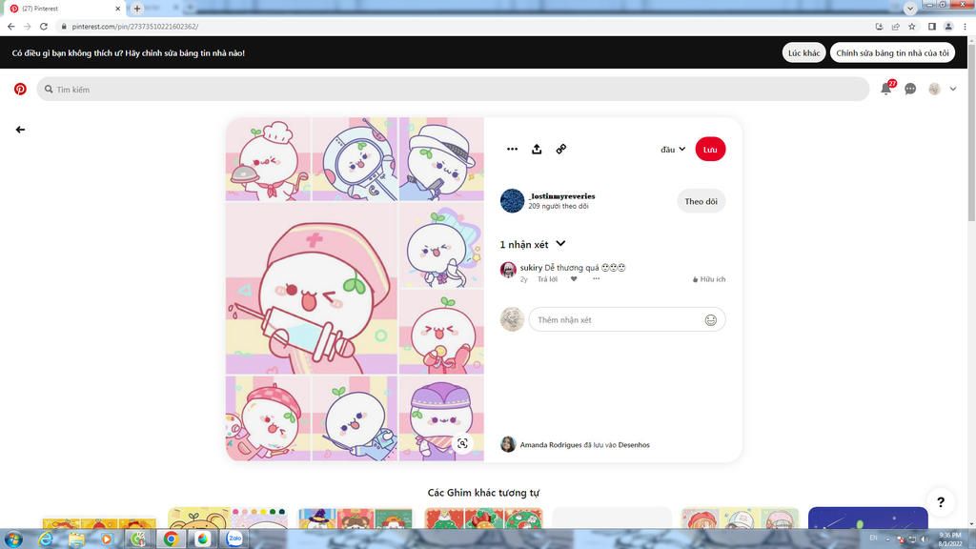Viewport: 976px width, 549px height.
Task: Open Chrome three-dot menu
Action: pyautogui.click(x=965, y=26)
